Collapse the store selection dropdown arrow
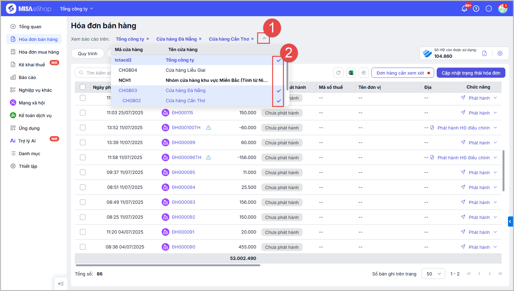This screenshot has height=291, width=514. [x=264, y=38]
